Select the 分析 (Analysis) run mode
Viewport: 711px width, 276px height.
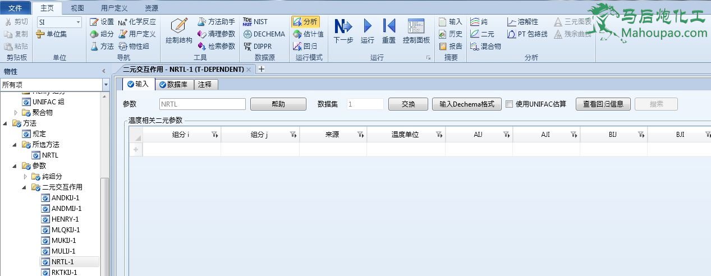pyautogui.click(x=306, y=22)
